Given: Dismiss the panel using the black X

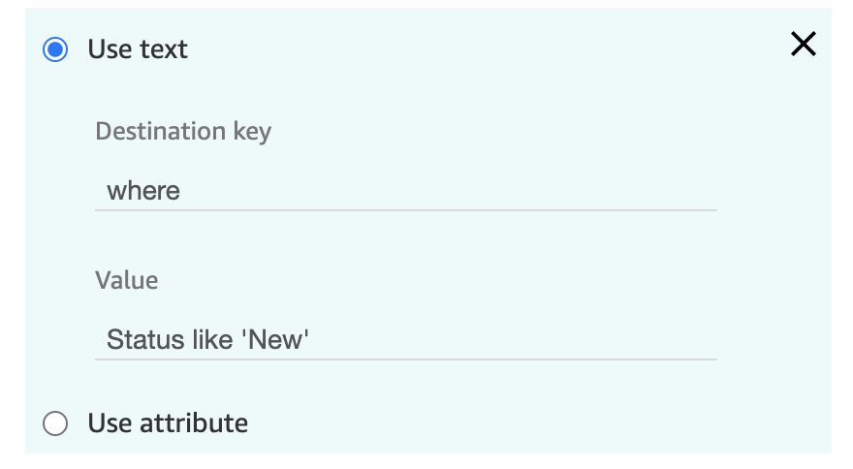Looking at the screenshot, I should pyautogui.click(x=803, y=44).
